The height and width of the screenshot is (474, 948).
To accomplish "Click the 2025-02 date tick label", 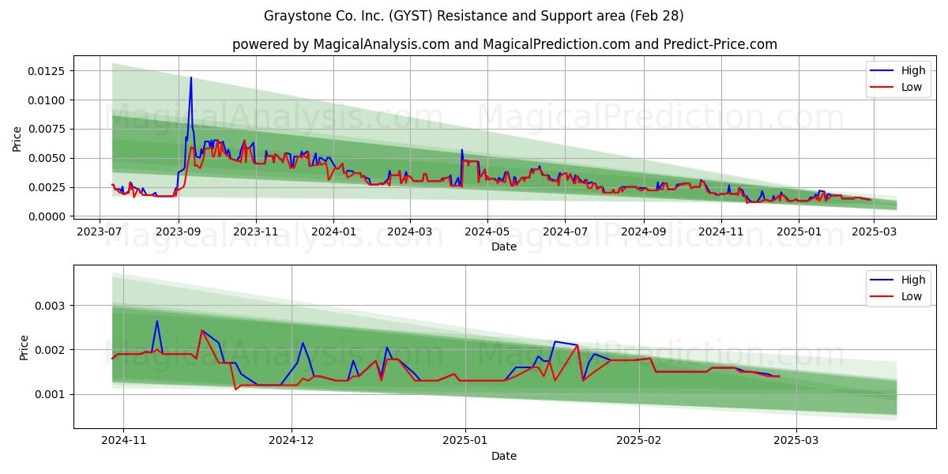I will coord(639,441).
